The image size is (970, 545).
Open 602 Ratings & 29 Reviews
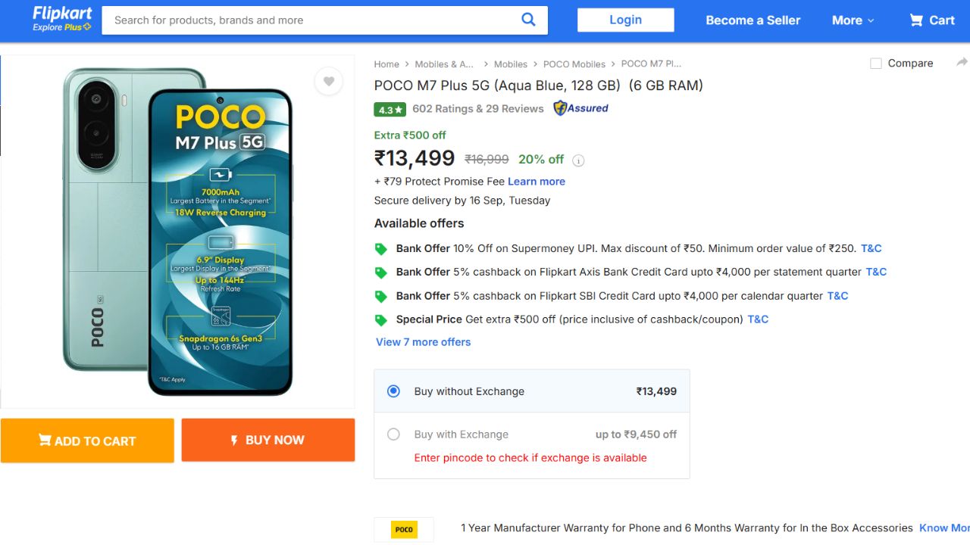[x=478, y=109]
